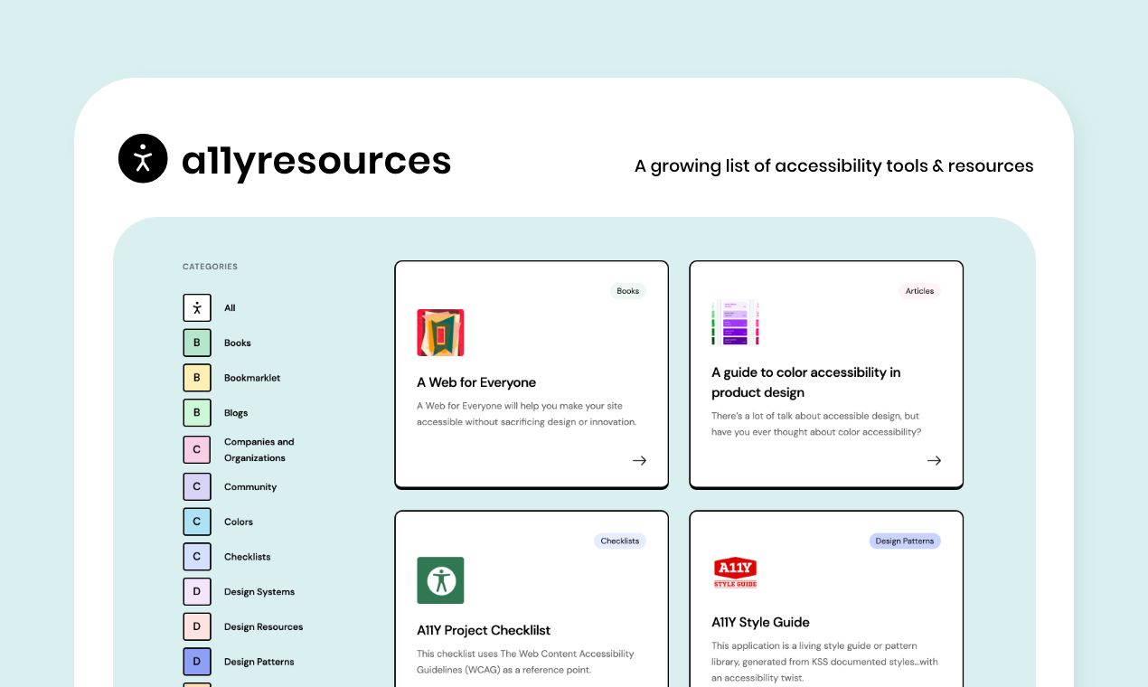Viewport: 1148px width, 687px height.
Task: Click description 'This checklist uses The Web Content Accessibility'
Action: click(525, 662)
